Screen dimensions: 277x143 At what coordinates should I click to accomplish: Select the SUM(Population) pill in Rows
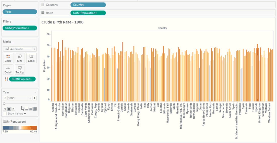(x=88, y=13)
